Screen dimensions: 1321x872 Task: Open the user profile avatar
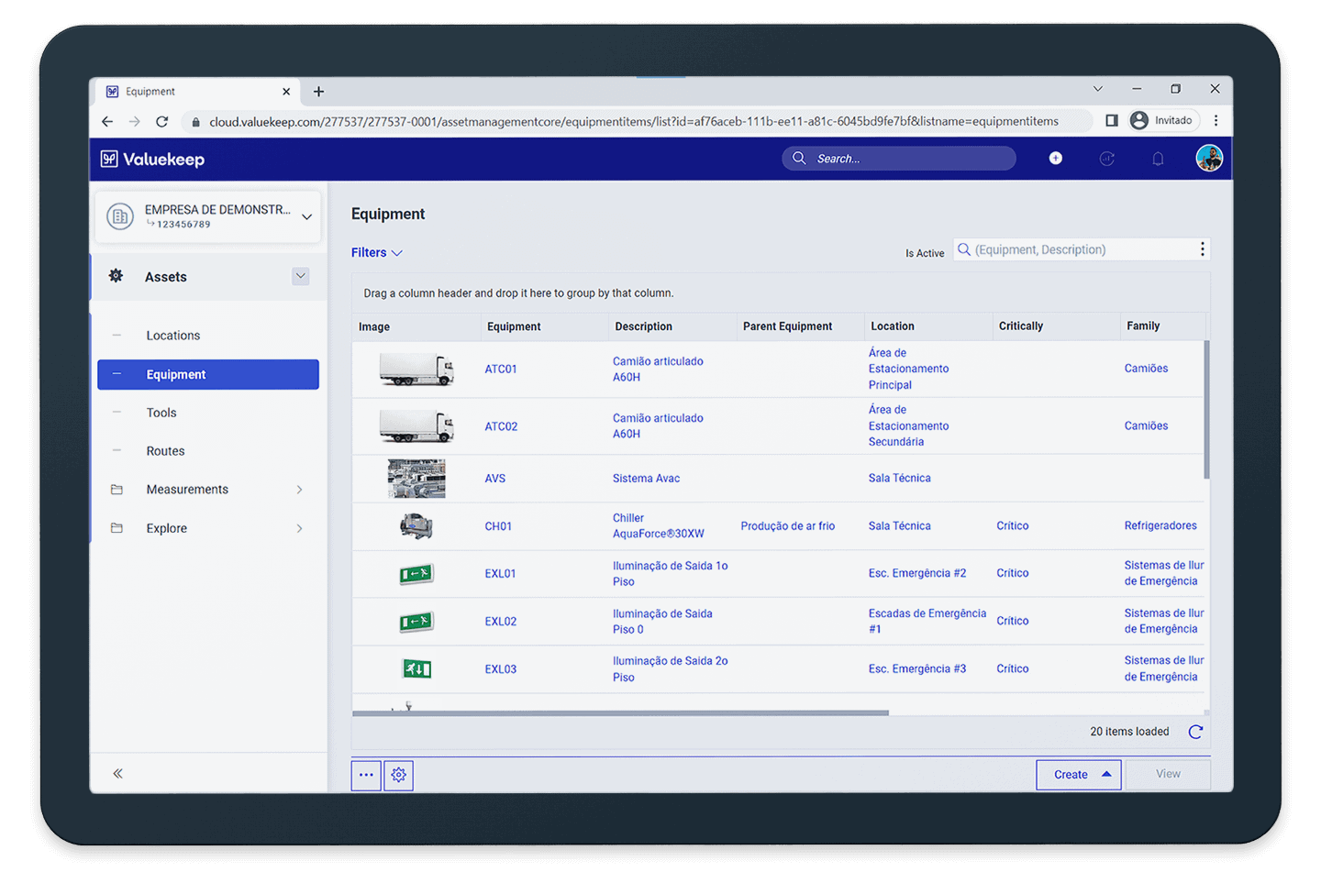pos(1208,159)
